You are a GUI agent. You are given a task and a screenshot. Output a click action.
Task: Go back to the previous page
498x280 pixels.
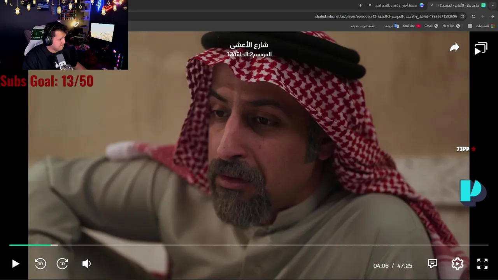tap(492, 16)
